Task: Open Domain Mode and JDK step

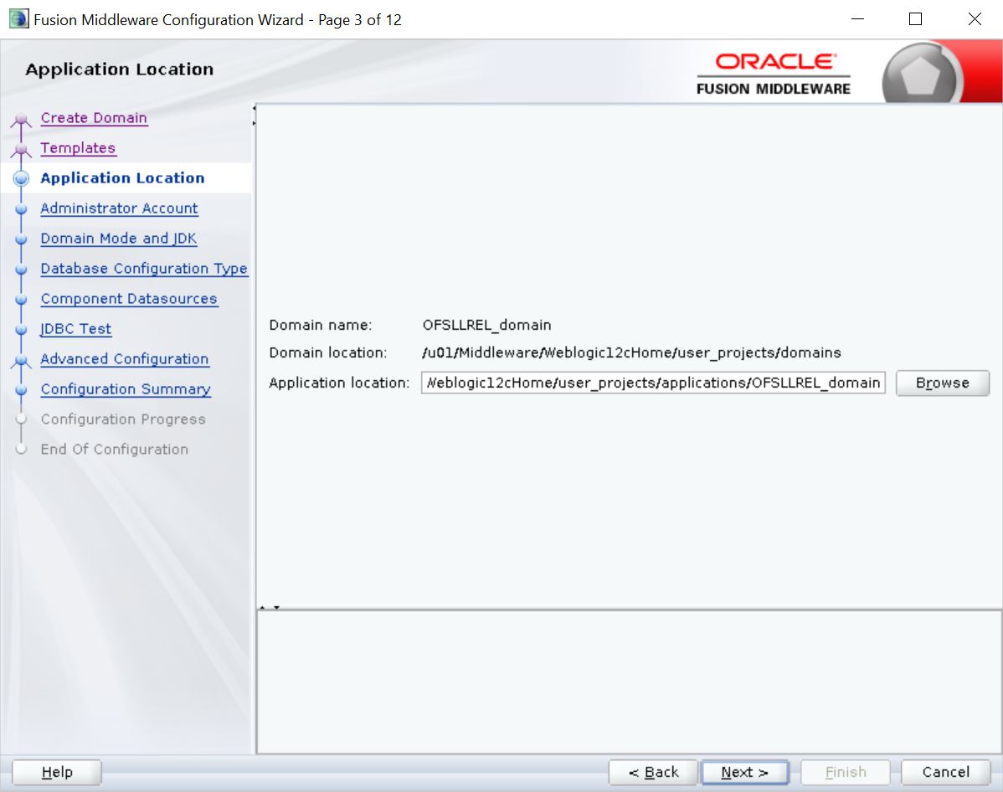Action: coord(119,239)
